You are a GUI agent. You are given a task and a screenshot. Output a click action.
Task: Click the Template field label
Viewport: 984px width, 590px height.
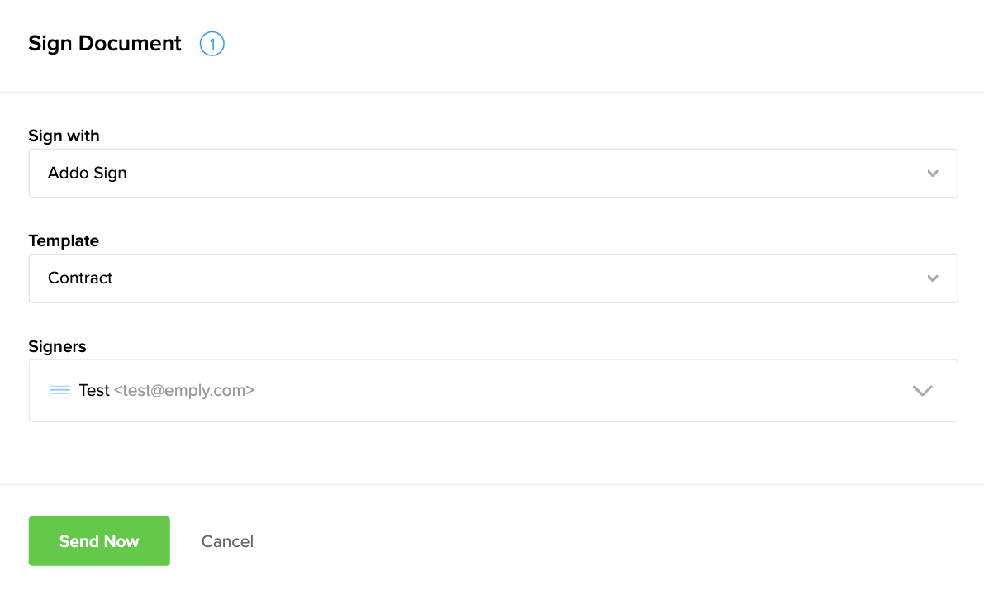pyautogui.click(x=64, y=240)
